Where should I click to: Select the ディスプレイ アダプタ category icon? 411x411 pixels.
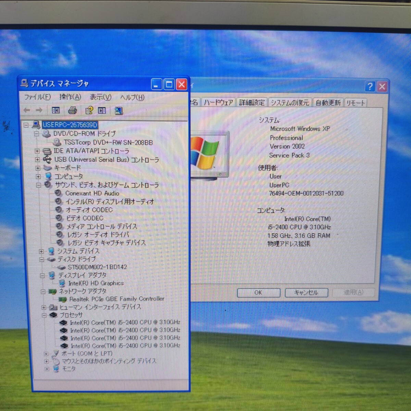[x=52, y=275]
